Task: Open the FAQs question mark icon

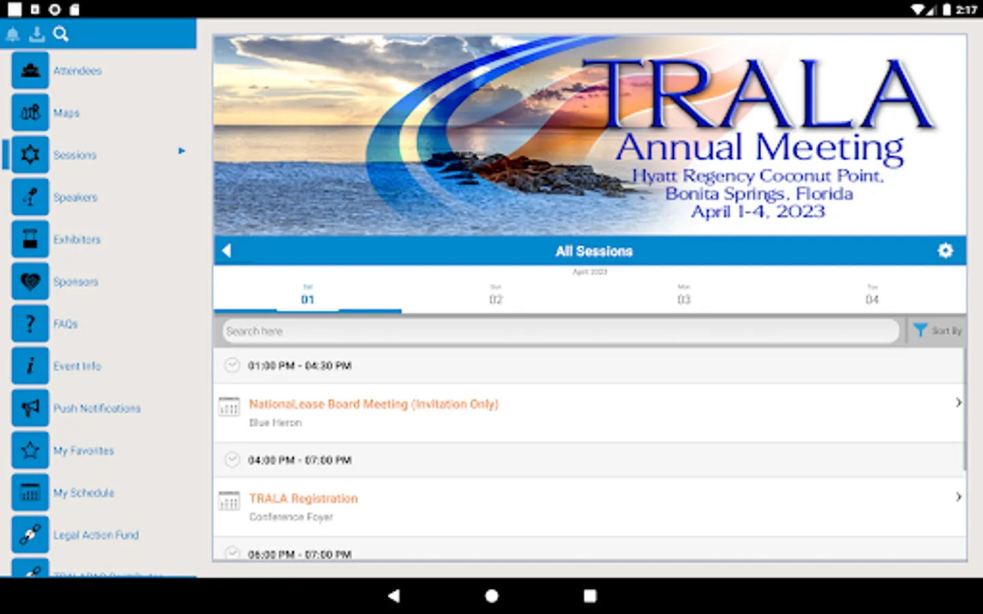Action: click(x=30, y=323)
